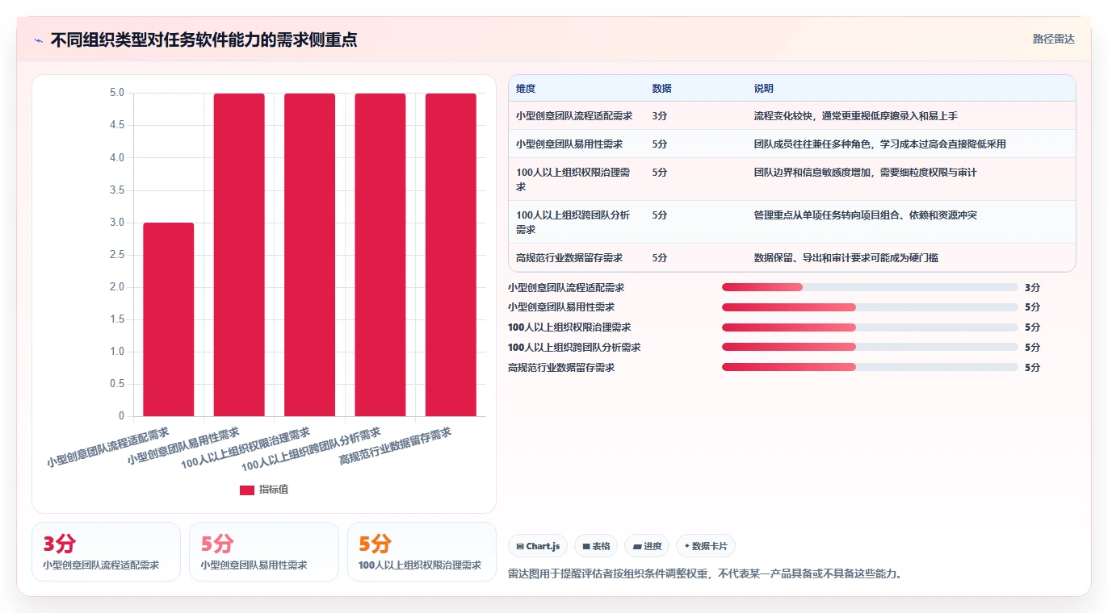
Task: Click the description 流程变化较快，通常更重视低摩擦录入和易上手
Action: [x=856, y=116]
